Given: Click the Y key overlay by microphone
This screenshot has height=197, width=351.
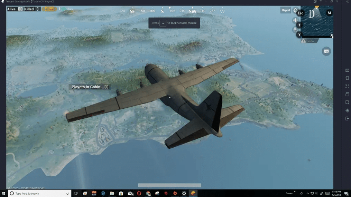Looking at the screenshot, I should point(299,35).
